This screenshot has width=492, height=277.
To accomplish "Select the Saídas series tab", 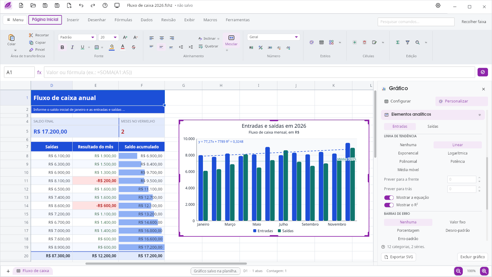I will click(433, 126).
